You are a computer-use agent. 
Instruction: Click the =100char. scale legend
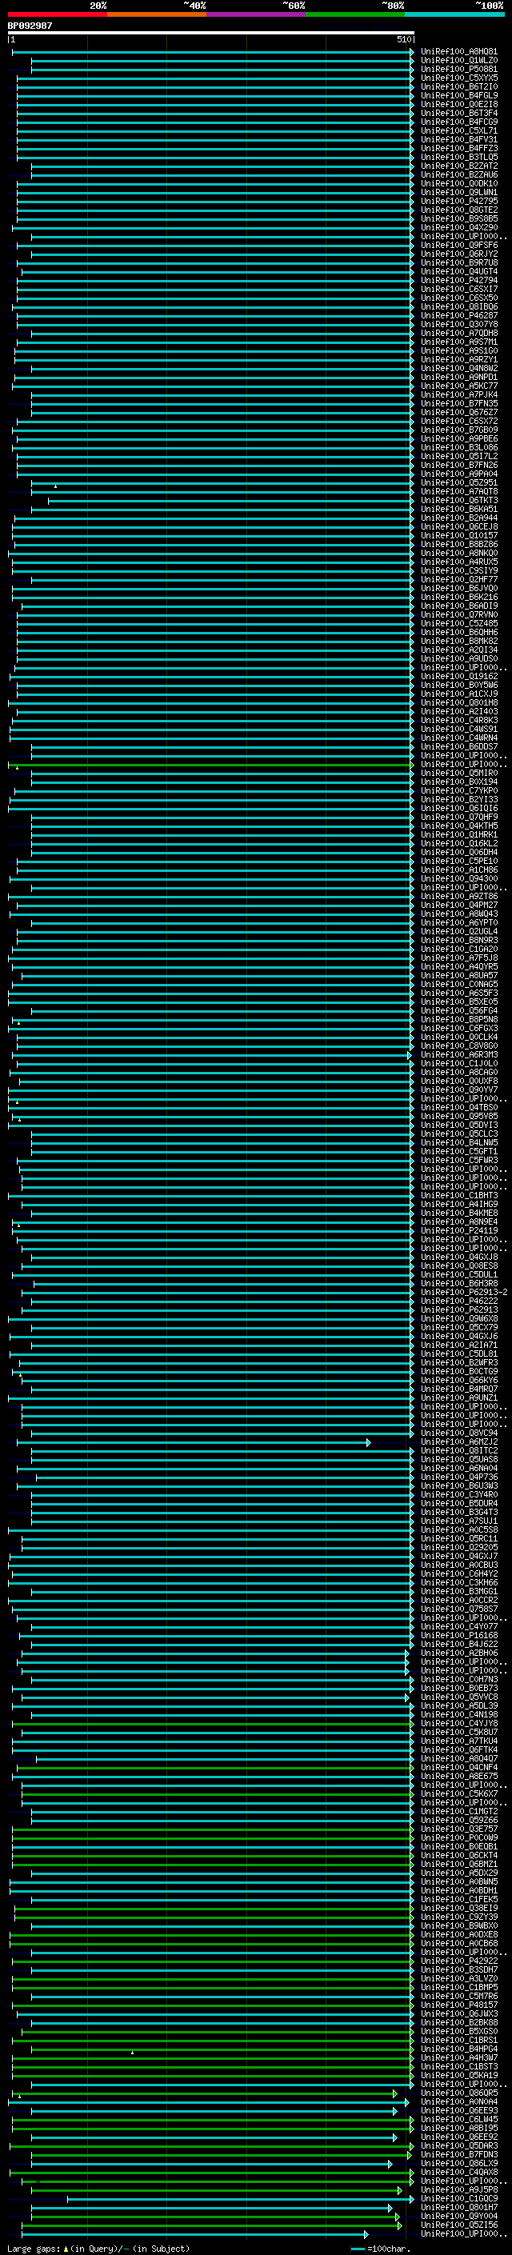point(381,2248)
